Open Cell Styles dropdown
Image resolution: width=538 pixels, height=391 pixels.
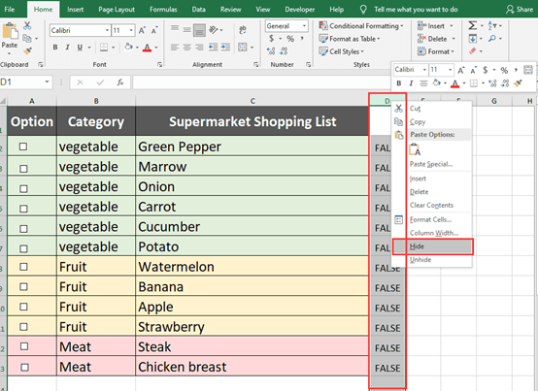point(341,51)
